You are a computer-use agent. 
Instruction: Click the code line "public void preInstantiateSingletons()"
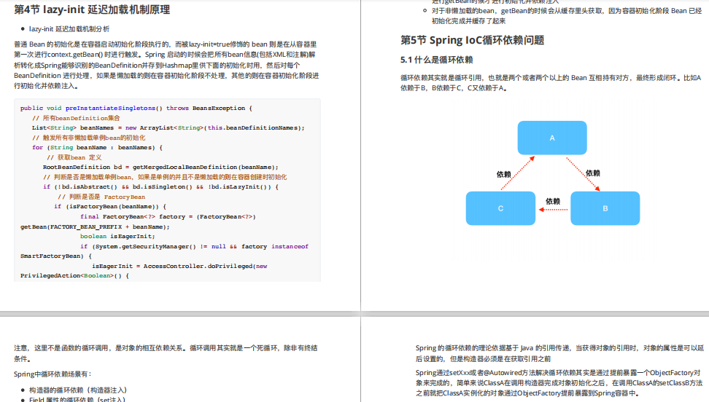coord(136,109)
